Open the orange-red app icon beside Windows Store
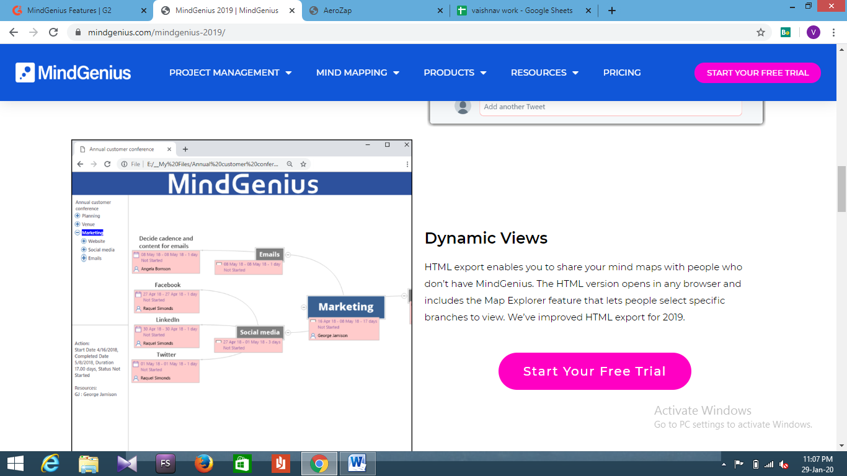 tap(280, 463)
